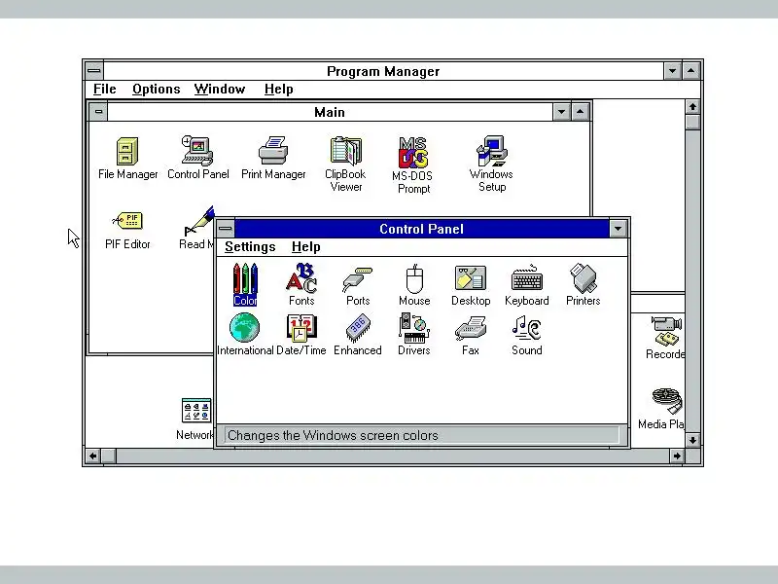Image resolution: width=778 pixels, height=584 pixels.
Task: Click the vertical scrollbar thumb
Action: 692,123
